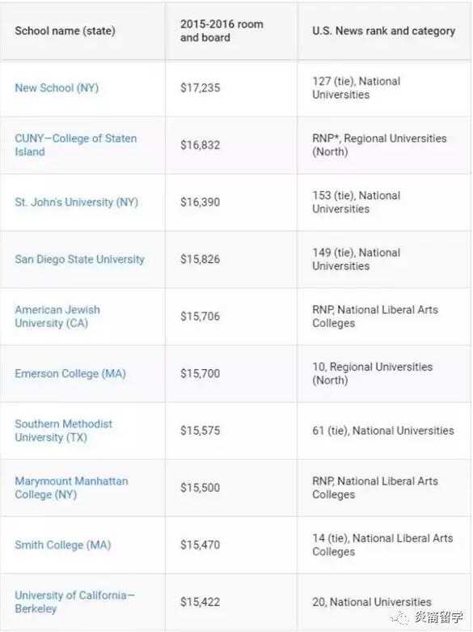
Task: Select the Smith College (MA) link
Action: (x=63, y=545)
